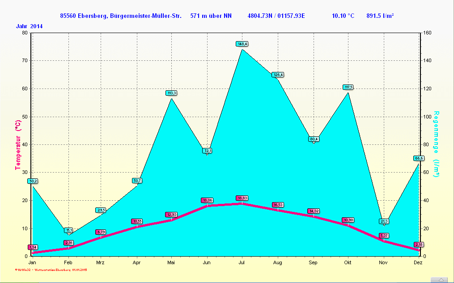Click the annual rainfall total 891.5 l/m²
Image resolution: width=454 pixels, height=283 pixels.
pos(380,16)
